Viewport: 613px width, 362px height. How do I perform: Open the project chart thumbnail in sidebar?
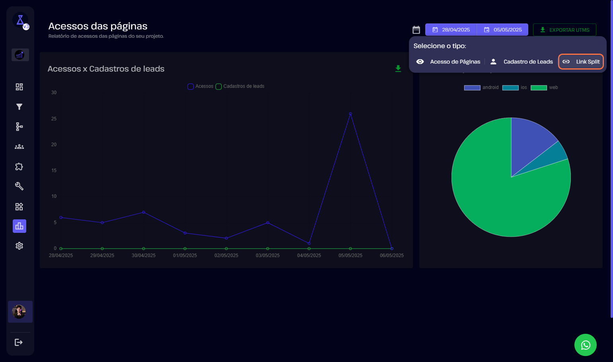coord(20,55)
